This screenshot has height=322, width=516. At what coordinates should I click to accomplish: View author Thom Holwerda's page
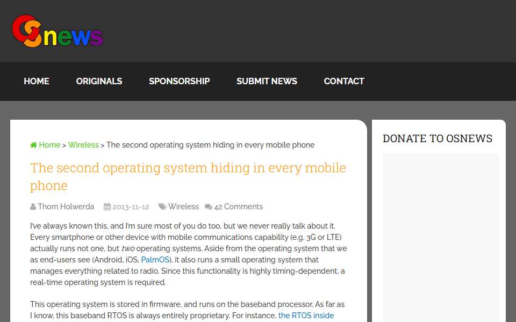(x=66, y=207)
